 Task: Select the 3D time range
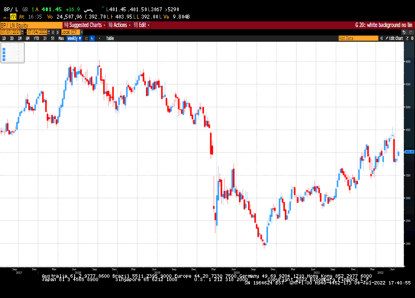click(12, 38)
